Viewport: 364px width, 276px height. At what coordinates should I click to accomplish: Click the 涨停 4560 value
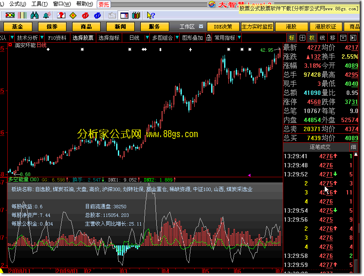click(314, 102)
